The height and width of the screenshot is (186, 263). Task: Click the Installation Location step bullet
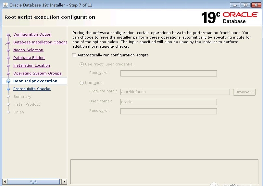(x=8, y=65)
